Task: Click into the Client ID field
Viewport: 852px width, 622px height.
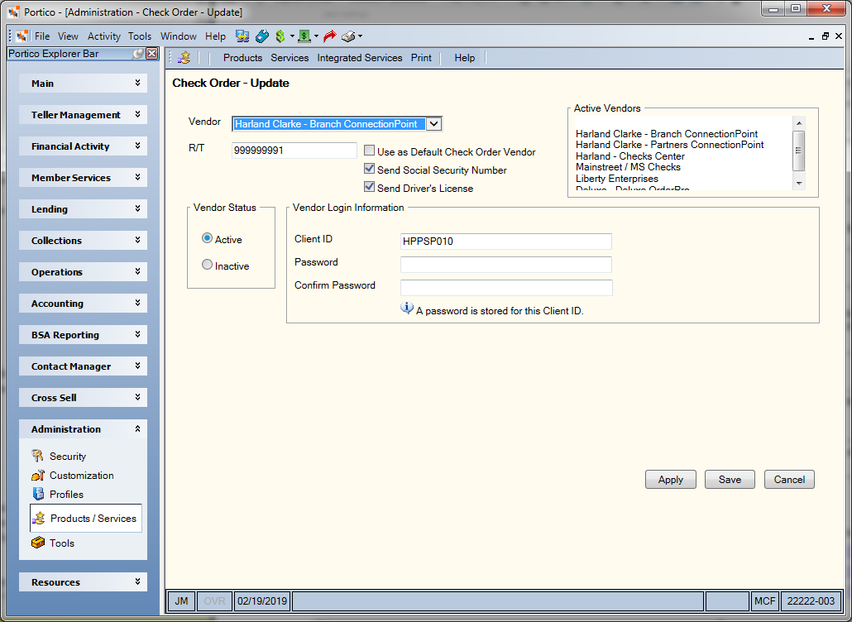Action: pos(506,242)
